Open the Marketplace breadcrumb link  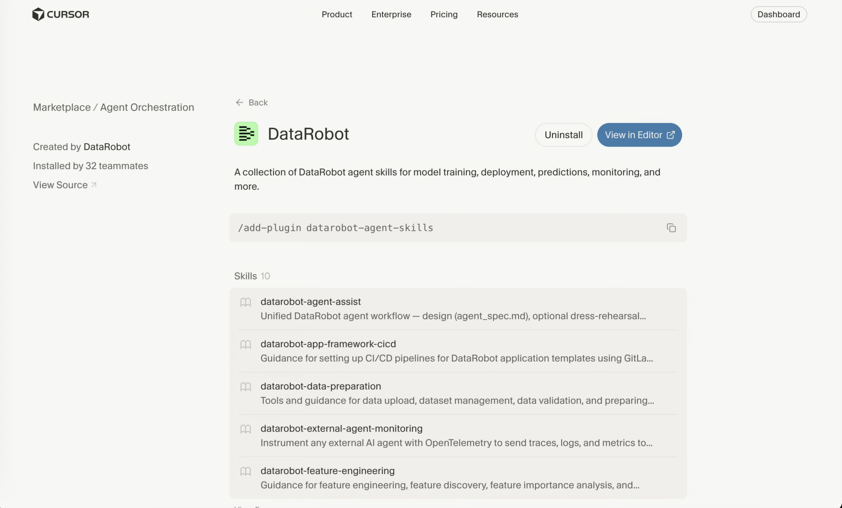click(x=62, y=107)
